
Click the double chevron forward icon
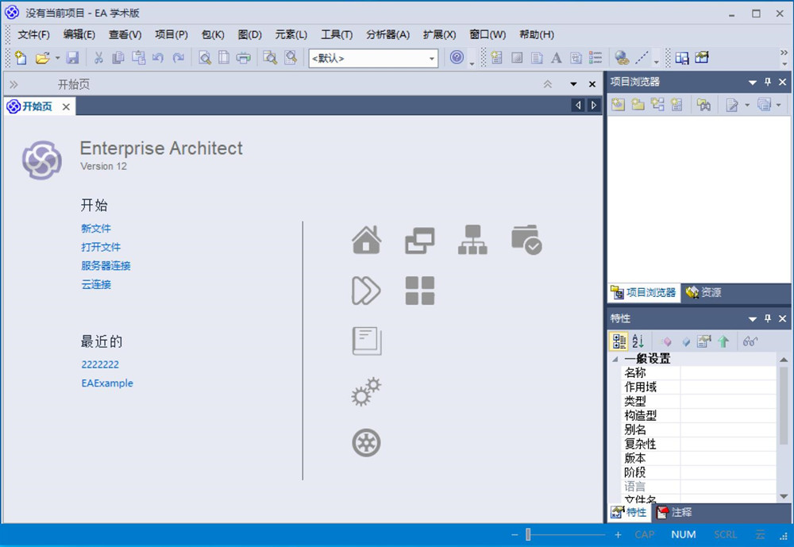coord(366,291)
